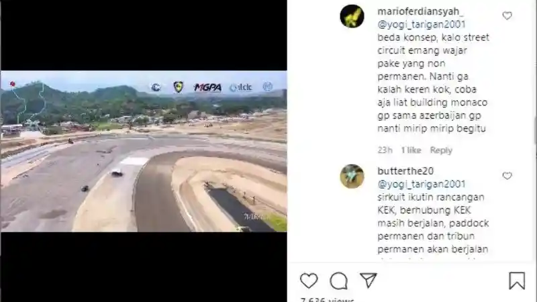Open butterthe20 profile avatar
The width and height of the screenshot is (537, 302).
[352, 176]
